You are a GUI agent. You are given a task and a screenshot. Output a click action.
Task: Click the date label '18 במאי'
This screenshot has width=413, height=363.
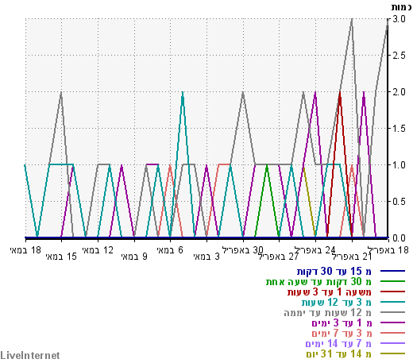(x=25, y=250)
